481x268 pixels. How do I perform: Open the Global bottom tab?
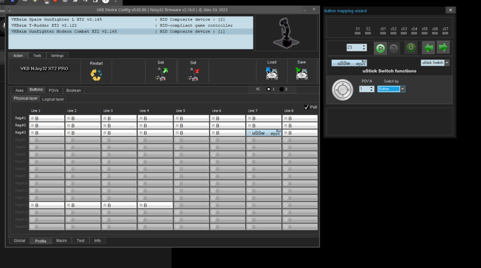[20, 241]
